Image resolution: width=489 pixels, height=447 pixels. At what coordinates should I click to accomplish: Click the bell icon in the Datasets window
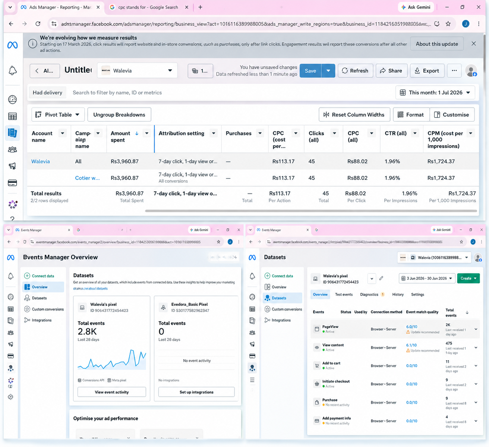tap(252, 276)
